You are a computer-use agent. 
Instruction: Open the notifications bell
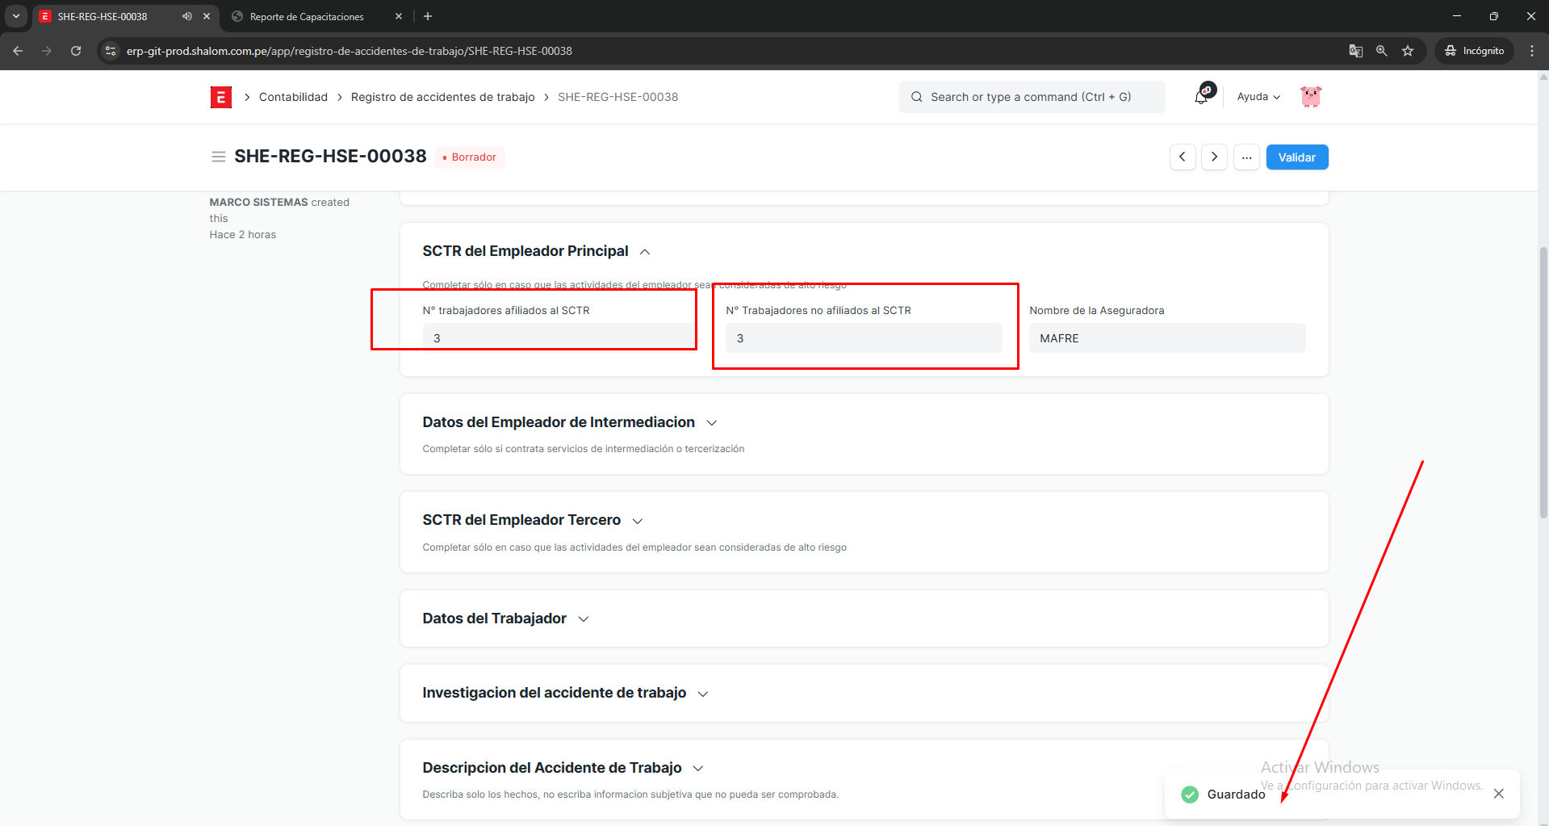tap(1202, 97)
